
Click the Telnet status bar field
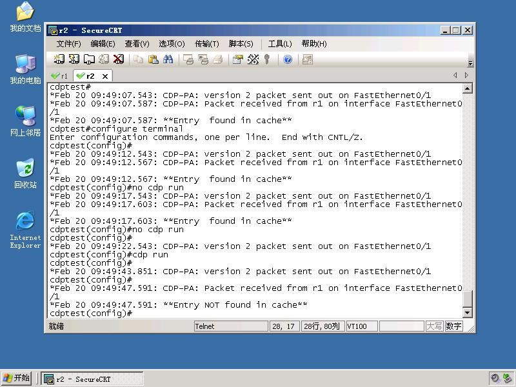[x=231, y=326]
